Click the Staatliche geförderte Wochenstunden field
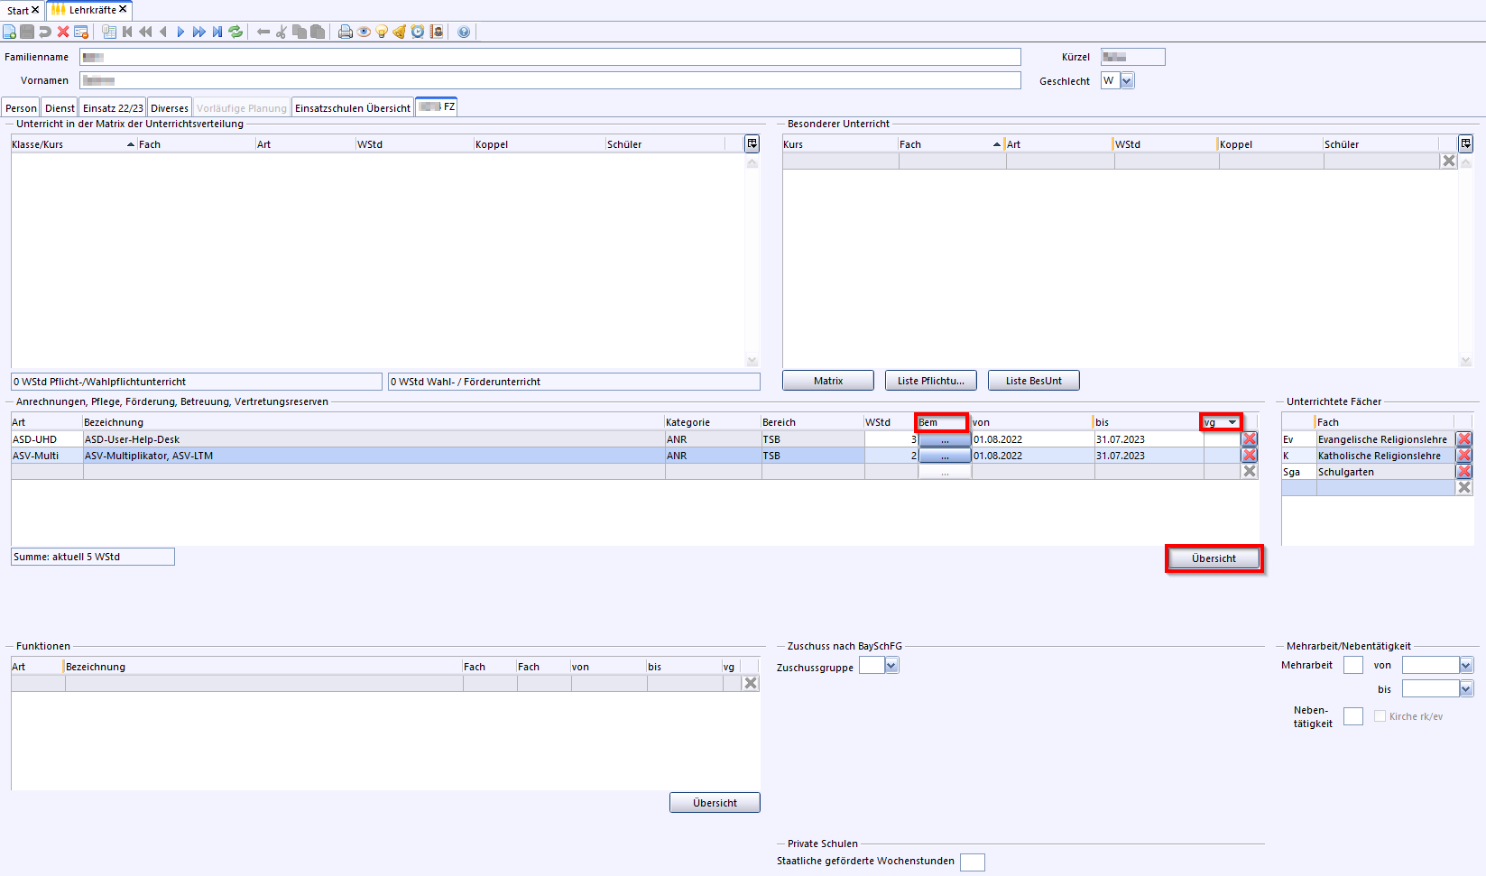This screenshot has height=876, width=1486. point(973,862)
